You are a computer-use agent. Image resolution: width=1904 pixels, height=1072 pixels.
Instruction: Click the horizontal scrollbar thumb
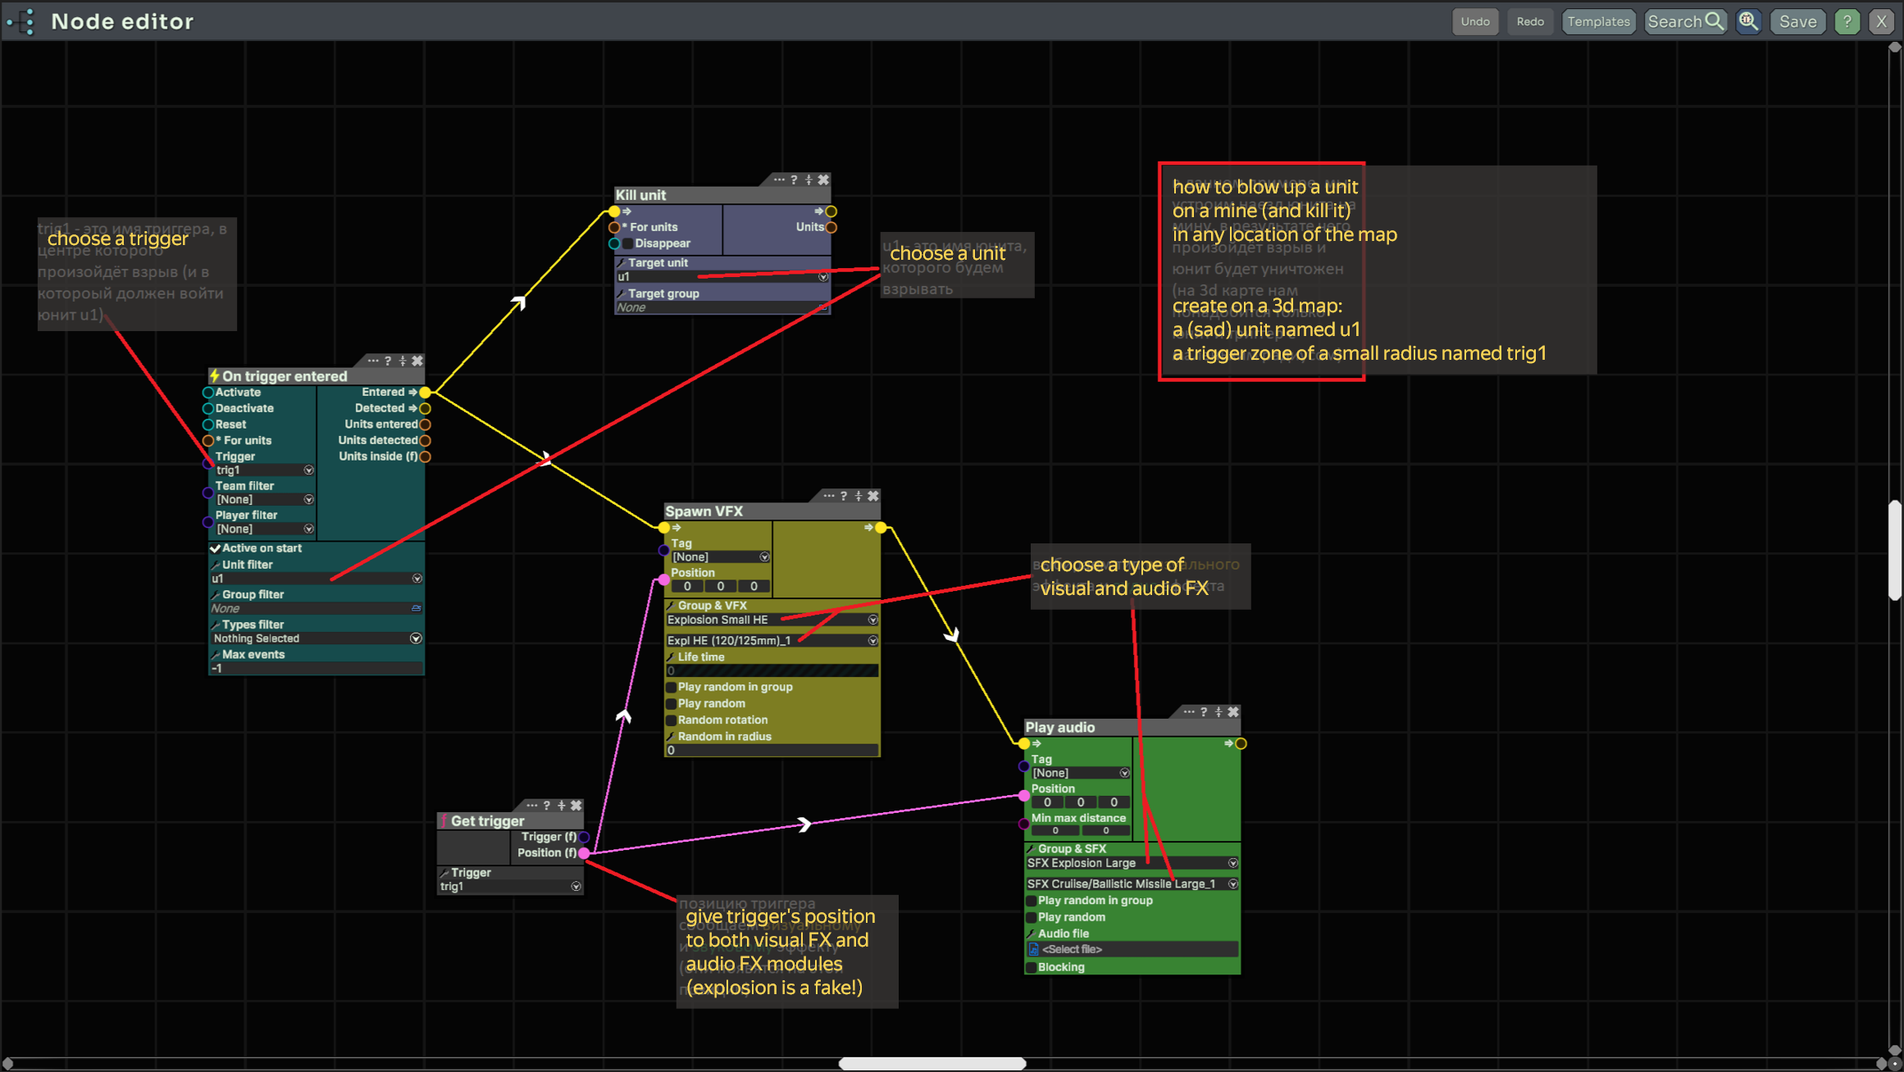932,1063
